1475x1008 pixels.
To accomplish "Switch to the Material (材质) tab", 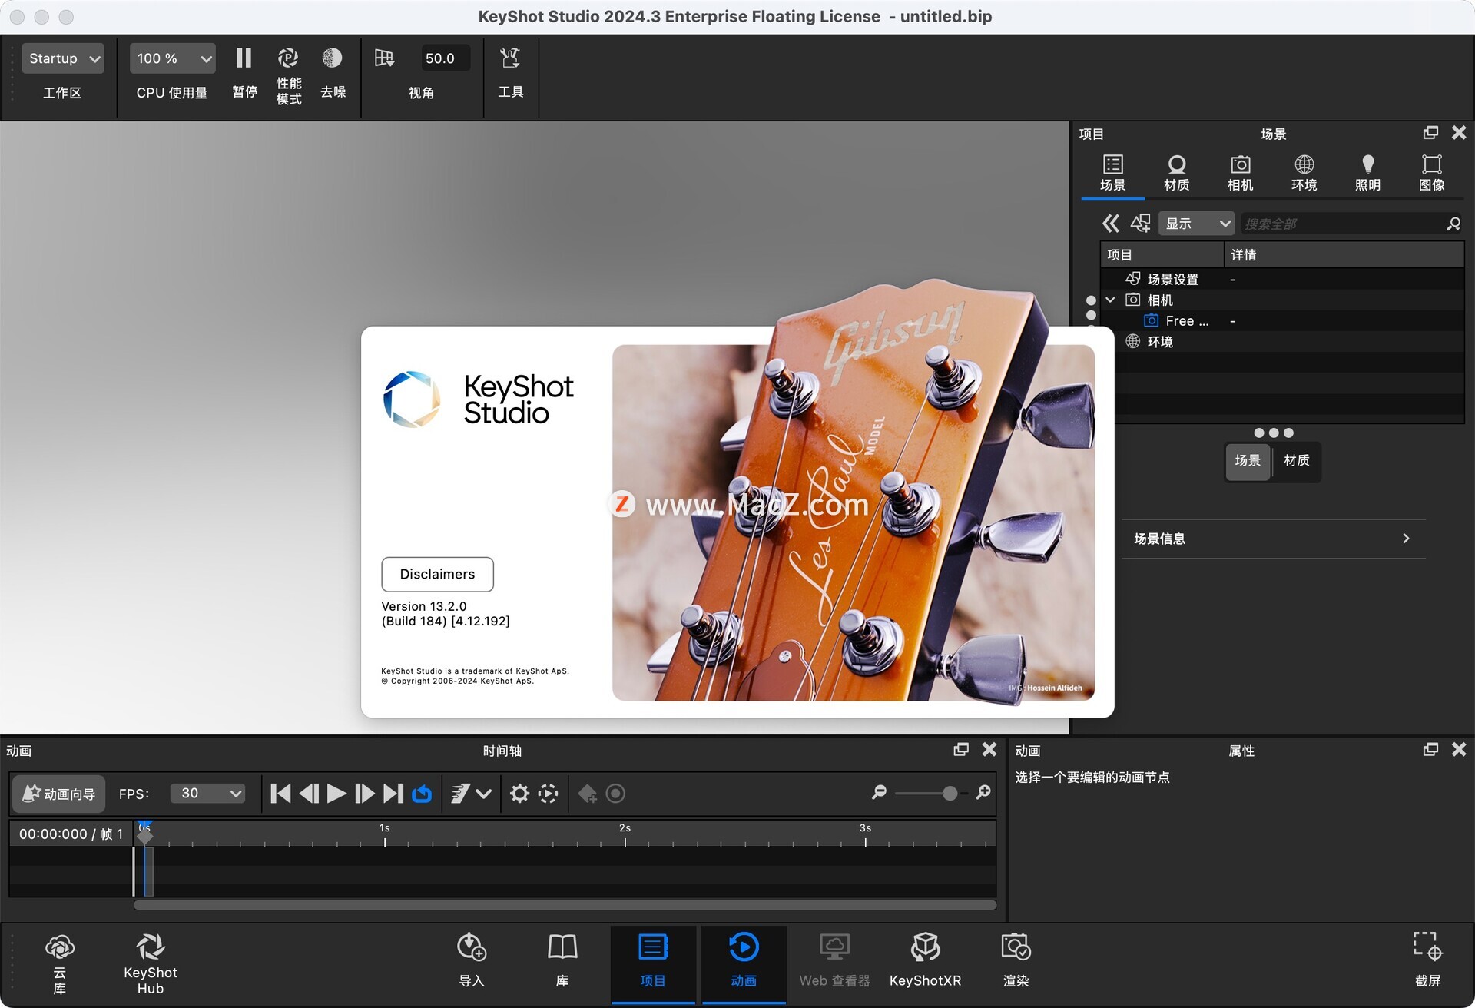I will (1176, 173).
